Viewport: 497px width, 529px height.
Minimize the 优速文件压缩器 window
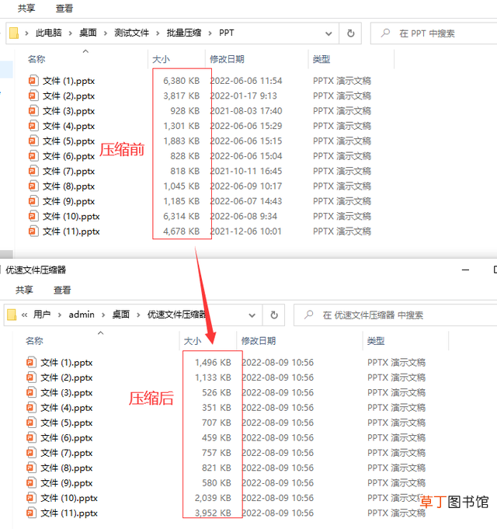click(x=466, y=270)
